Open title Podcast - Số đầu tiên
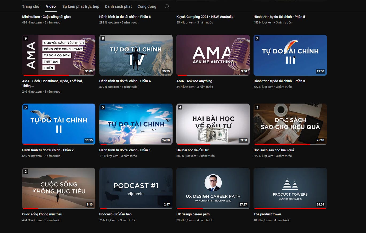The height and width of the screenshot is (233, 366). 115,214
